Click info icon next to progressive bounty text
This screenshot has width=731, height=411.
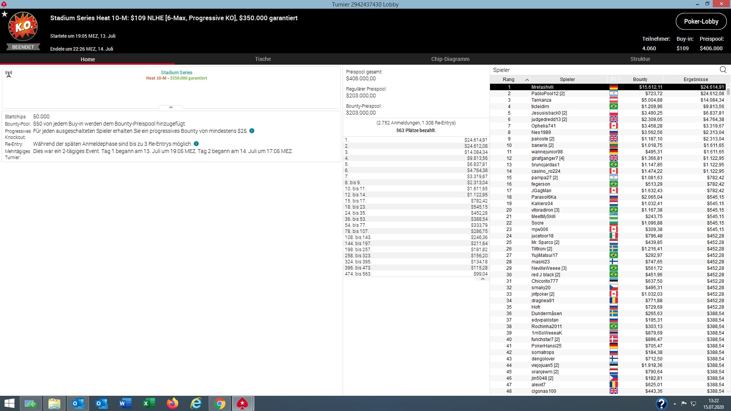[252, 131]
